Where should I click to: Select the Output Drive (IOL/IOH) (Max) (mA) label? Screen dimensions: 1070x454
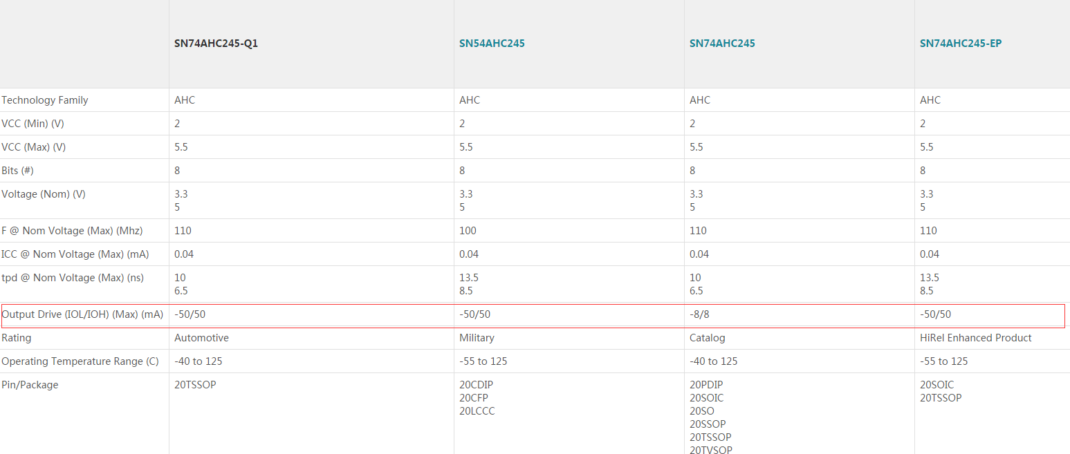click(x=82, y=314)
